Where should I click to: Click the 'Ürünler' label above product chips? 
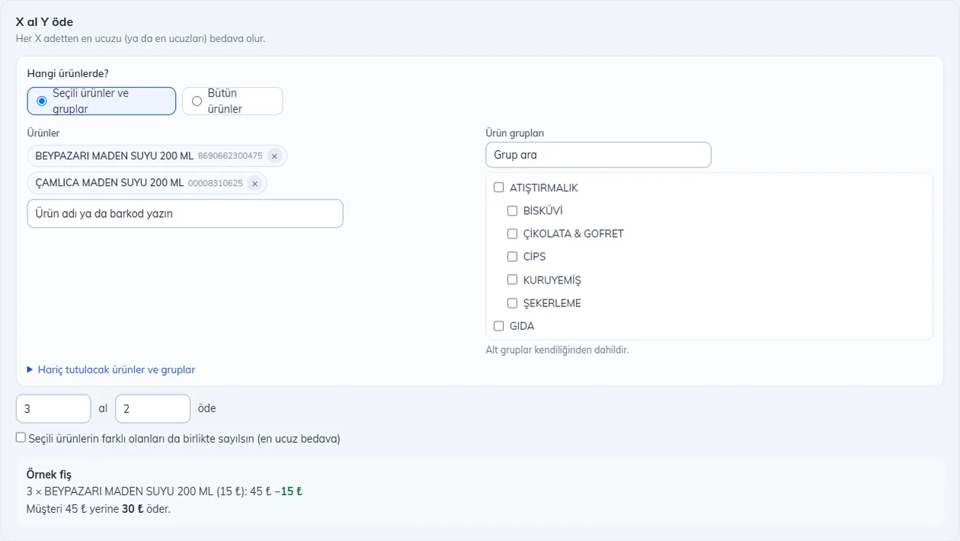point(43,133)
